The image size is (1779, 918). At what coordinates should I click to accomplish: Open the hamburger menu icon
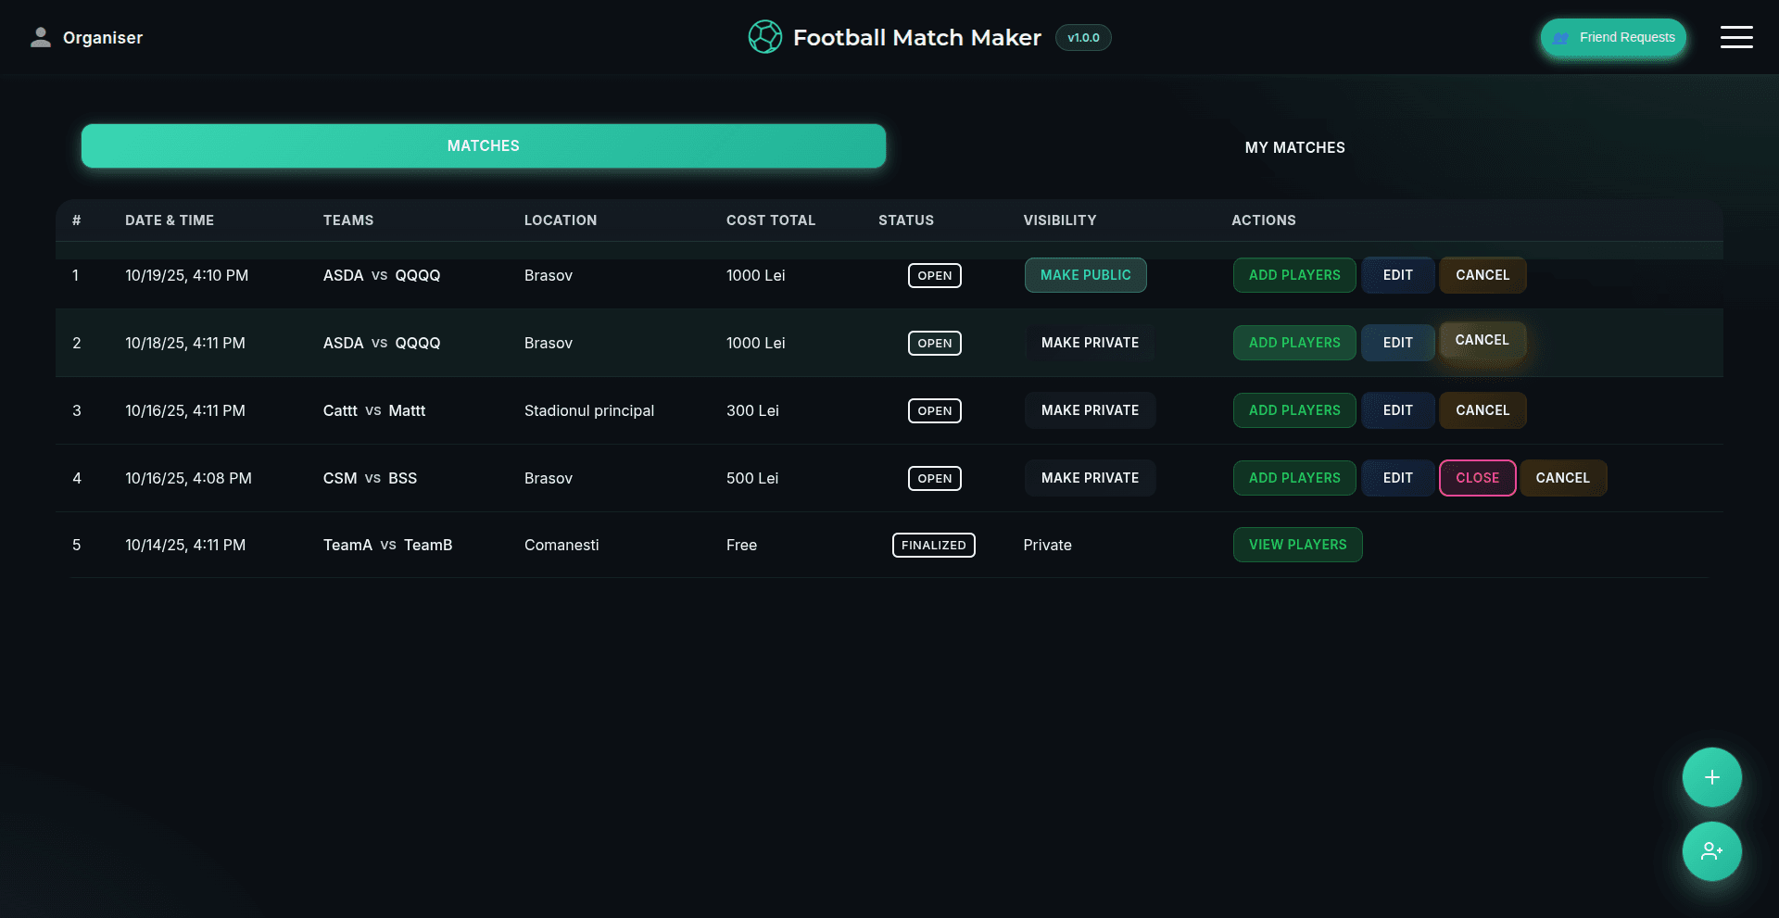point(1735,37)
